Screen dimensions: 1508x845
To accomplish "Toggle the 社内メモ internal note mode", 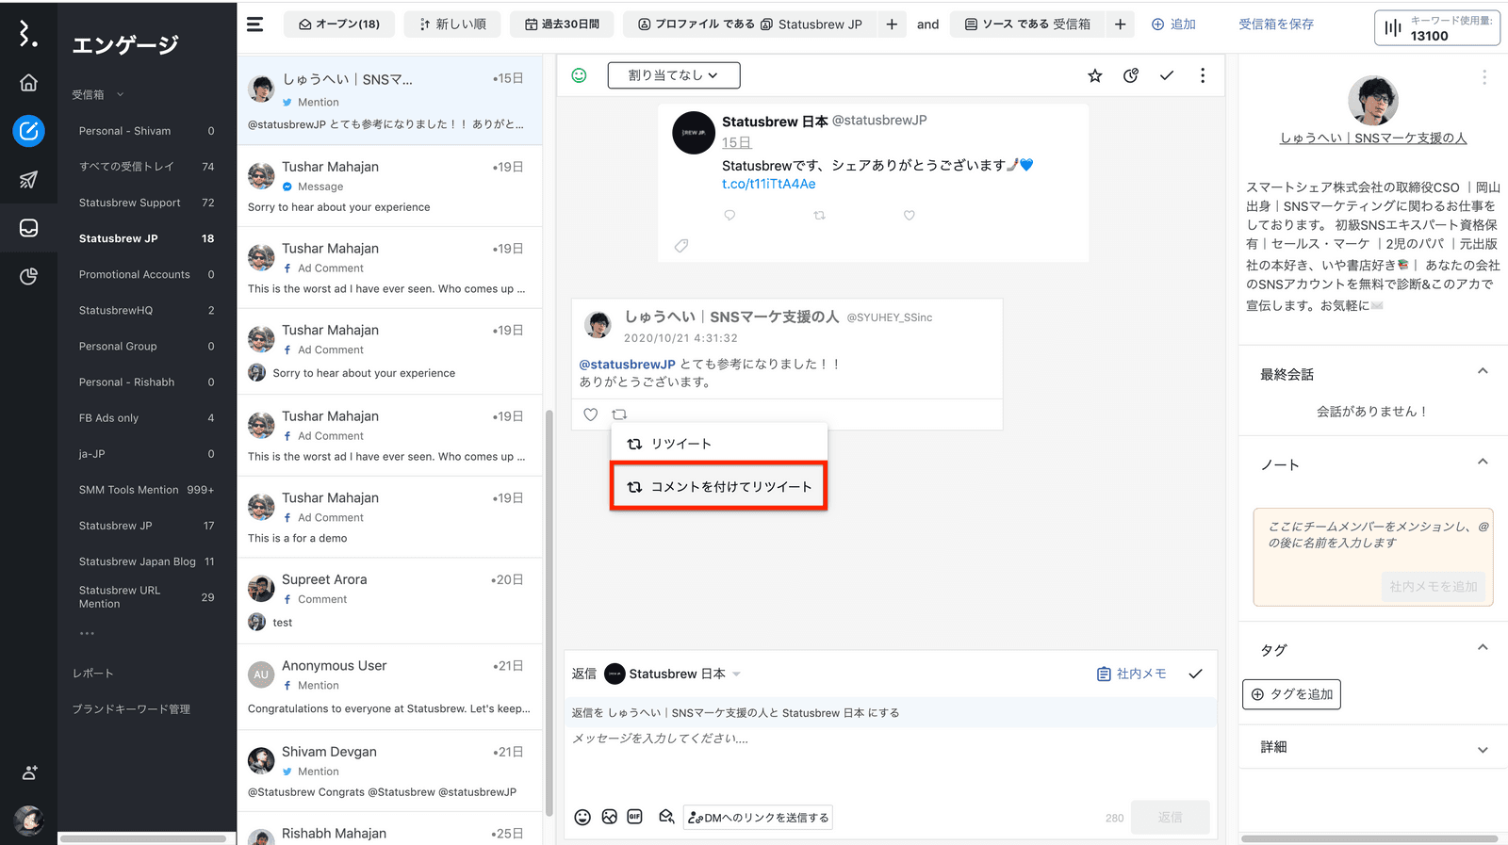I will pyautogui.click(x=1132, y=674).
